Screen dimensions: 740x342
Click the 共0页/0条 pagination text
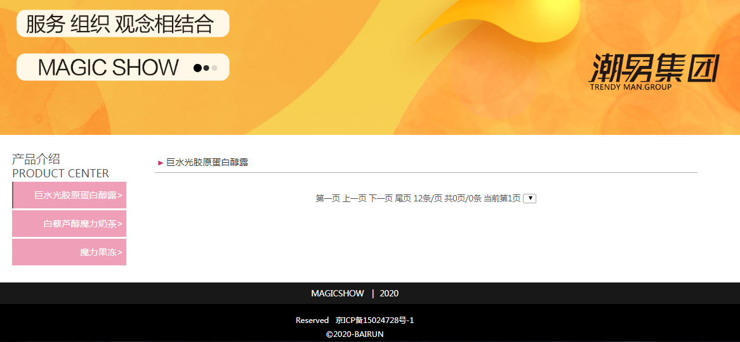click(463, 199)
